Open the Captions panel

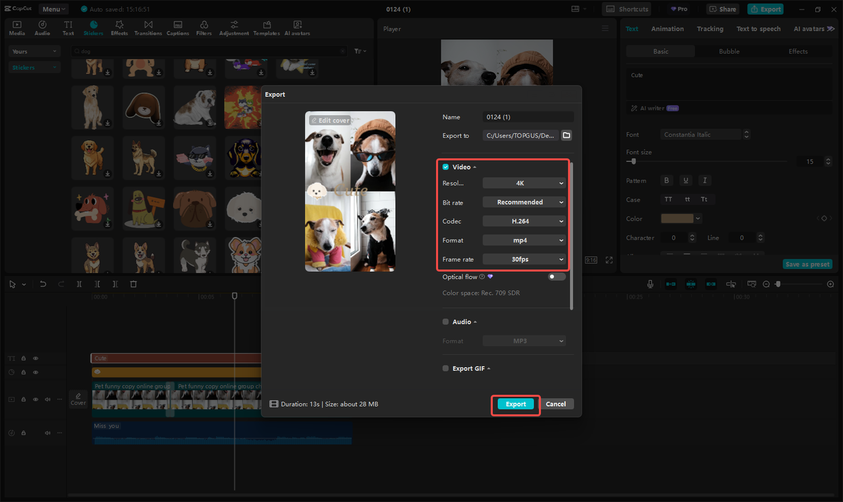tap(177, 27)
